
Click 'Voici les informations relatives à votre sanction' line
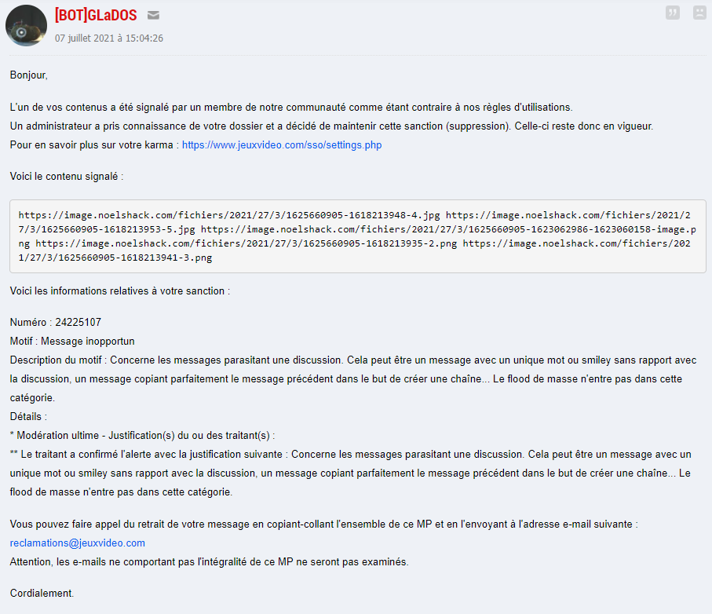(120, 291)
